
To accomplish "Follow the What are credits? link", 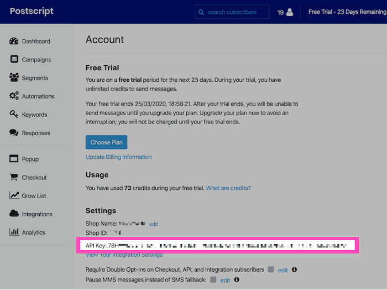I will pos(228,188).
